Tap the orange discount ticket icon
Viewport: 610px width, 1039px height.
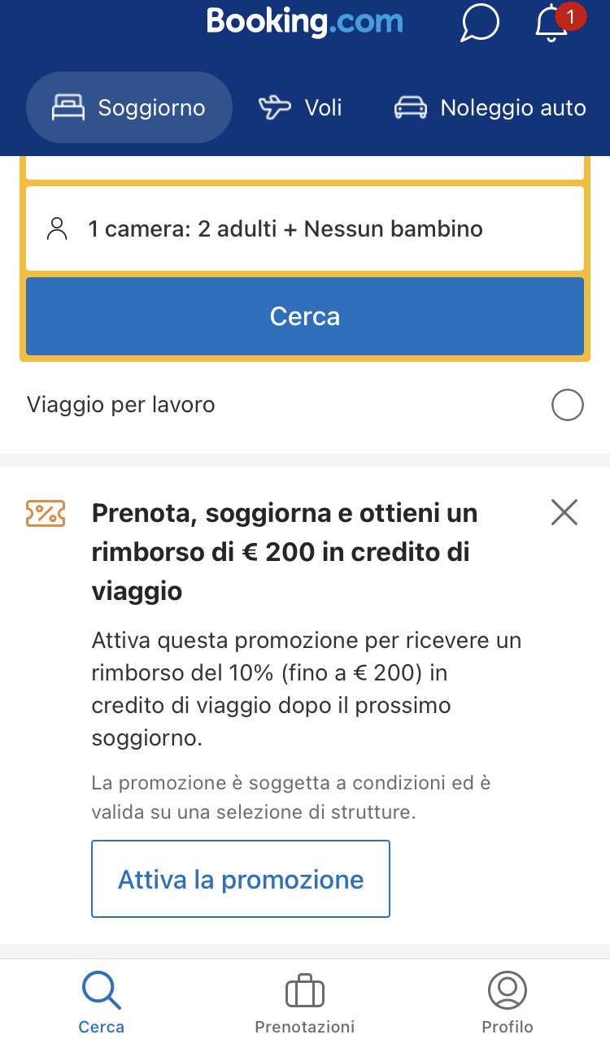46,513
